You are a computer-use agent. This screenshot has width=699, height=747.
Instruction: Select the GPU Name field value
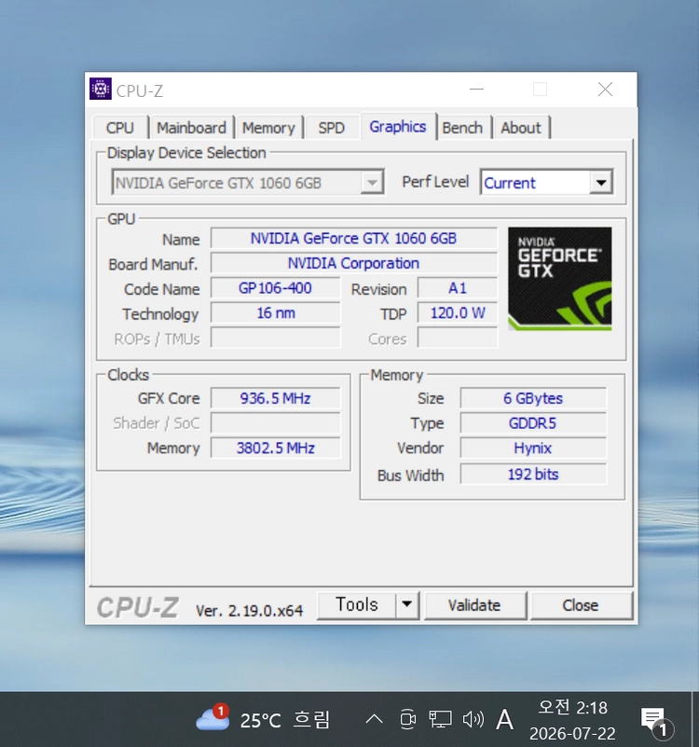[x=354, y=238]
